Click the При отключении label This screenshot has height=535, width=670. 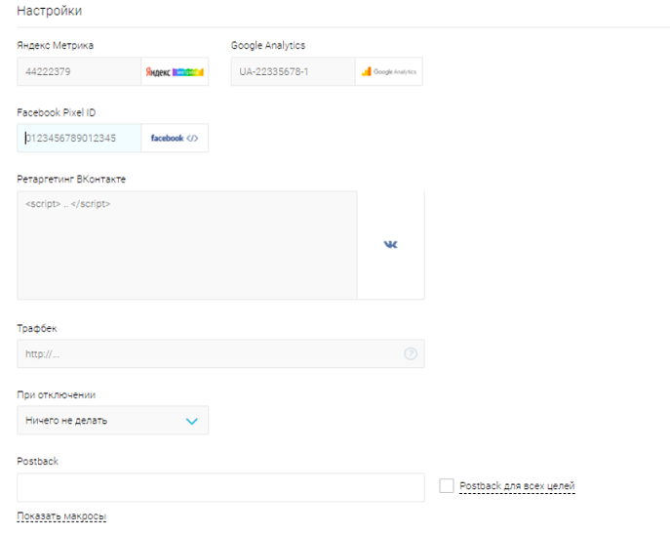point(56,394)
